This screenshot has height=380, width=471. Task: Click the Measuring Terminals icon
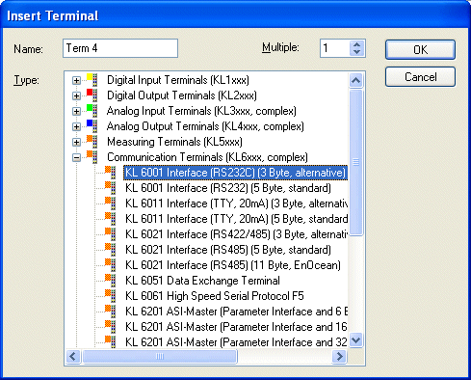[x=92, y=141]
